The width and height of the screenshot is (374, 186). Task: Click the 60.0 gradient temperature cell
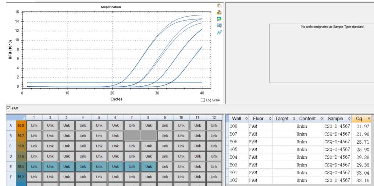21,126
